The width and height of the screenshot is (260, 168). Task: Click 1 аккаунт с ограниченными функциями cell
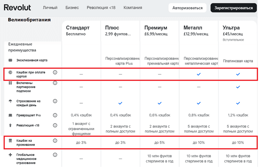[81, 129]
